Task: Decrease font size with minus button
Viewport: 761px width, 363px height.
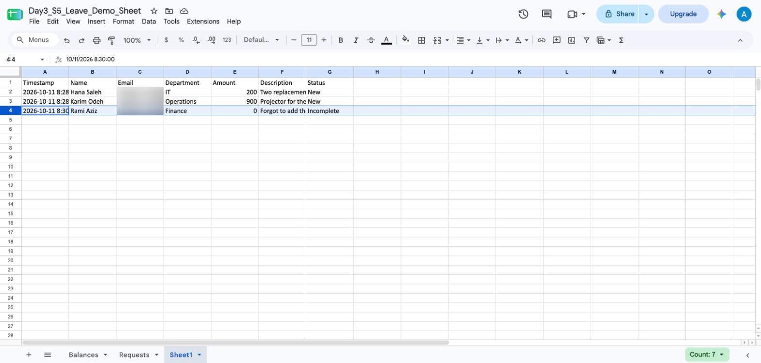Action: 294,40
